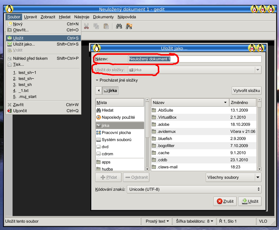
Task: Open the Šířka tabelátoru dropdown in status bar
Action: 194,221
